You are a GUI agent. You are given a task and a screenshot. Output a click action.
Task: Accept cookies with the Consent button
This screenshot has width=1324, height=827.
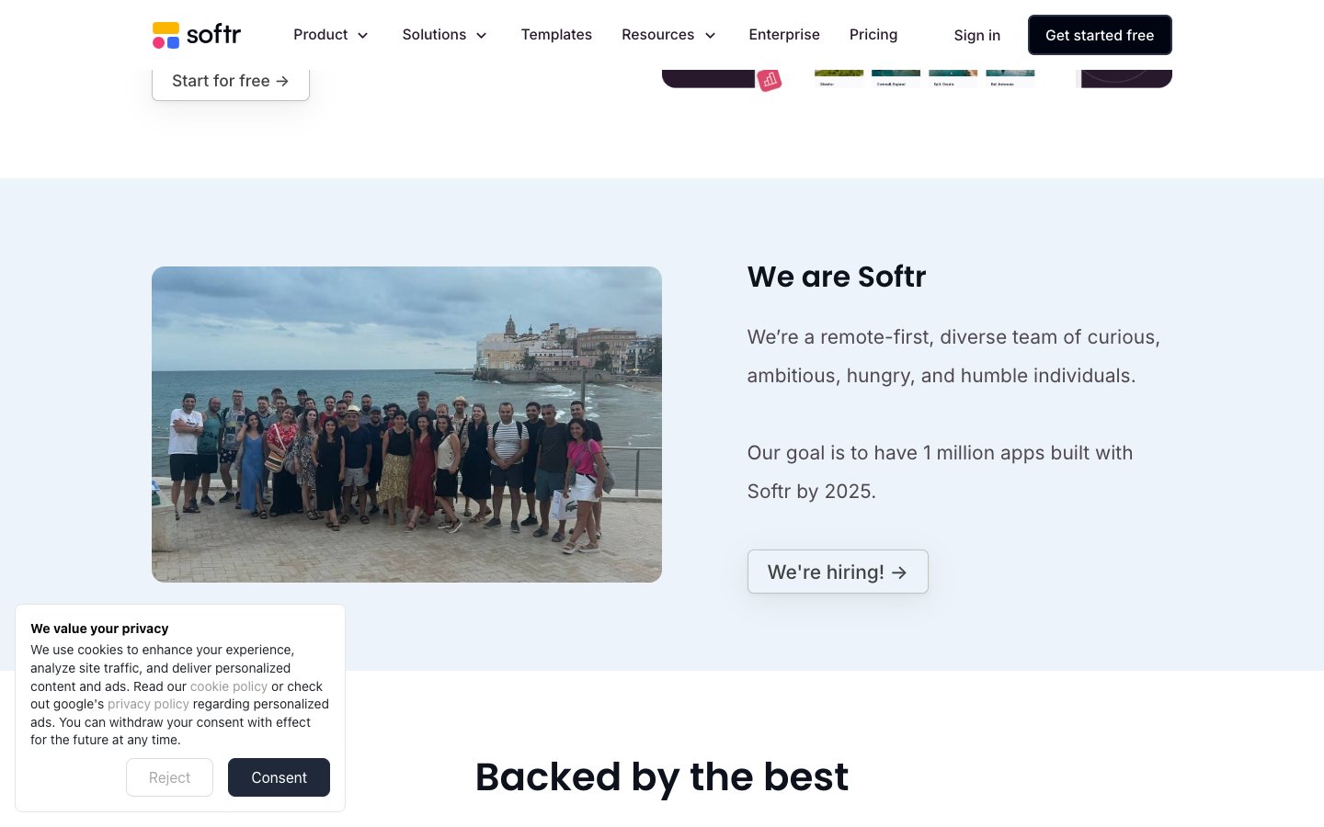(279, 777)
